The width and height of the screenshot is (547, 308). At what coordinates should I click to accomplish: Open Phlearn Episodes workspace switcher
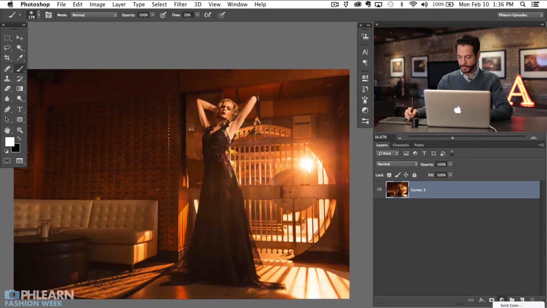click(520, 15)
